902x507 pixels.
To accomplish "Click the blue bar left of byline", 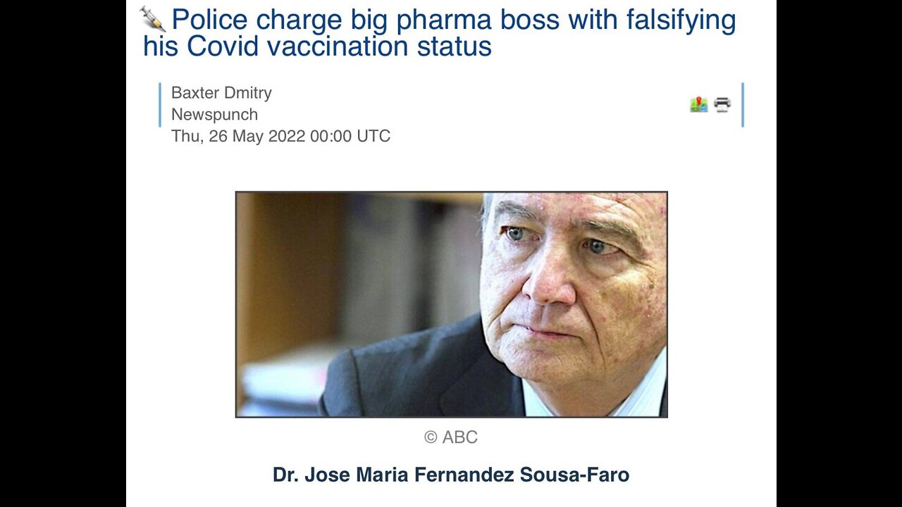I will pyautogui.click(x=160, y=105).
